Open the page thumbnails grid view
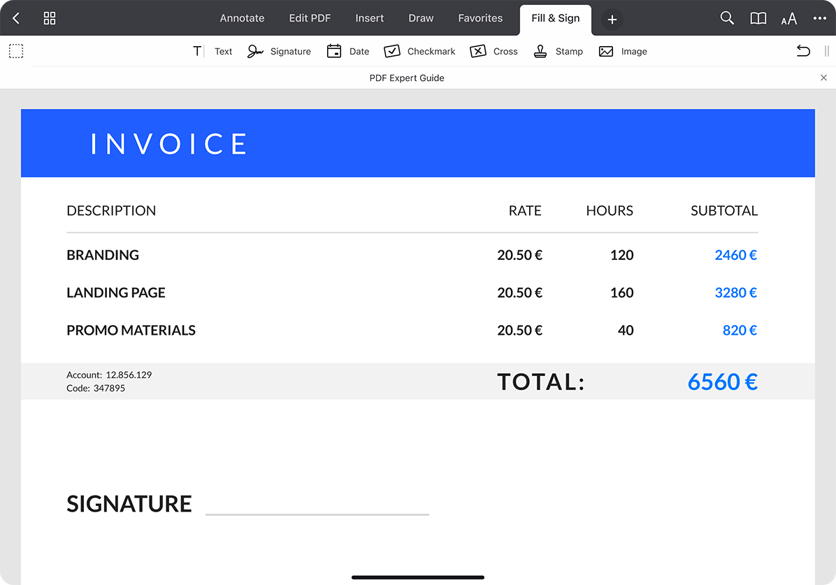 pos(50,18)
